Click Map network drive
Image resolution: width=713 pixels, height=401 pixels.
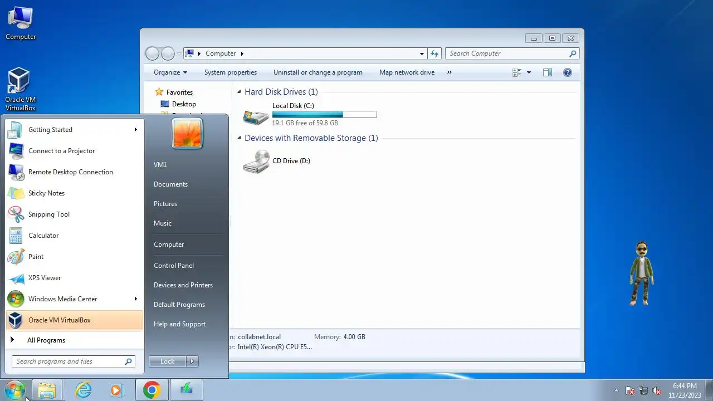(407, 72)
